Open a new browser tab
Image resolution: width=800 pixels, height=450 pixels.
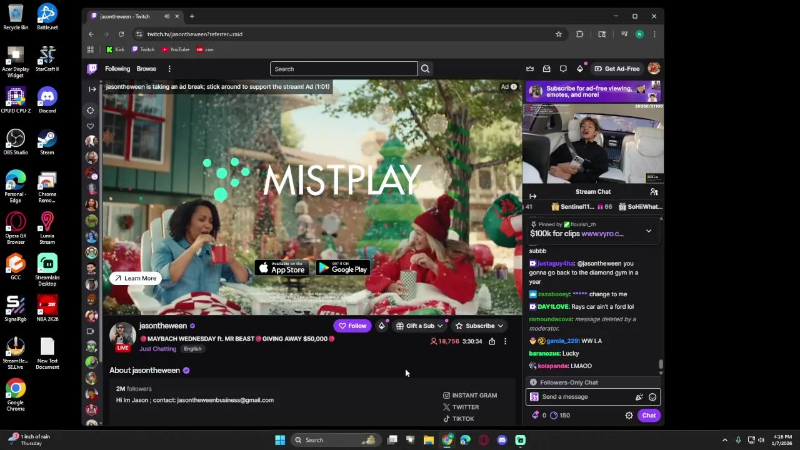pos(192,16)
